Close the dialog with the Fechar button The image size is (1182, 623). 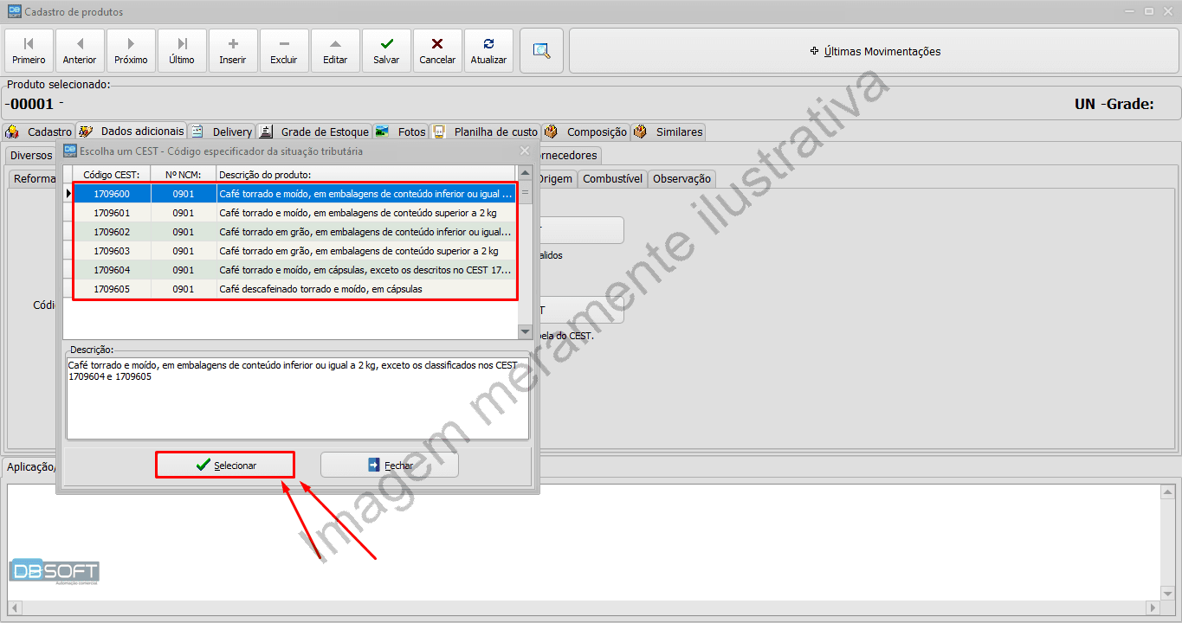[x=389, y=464]
